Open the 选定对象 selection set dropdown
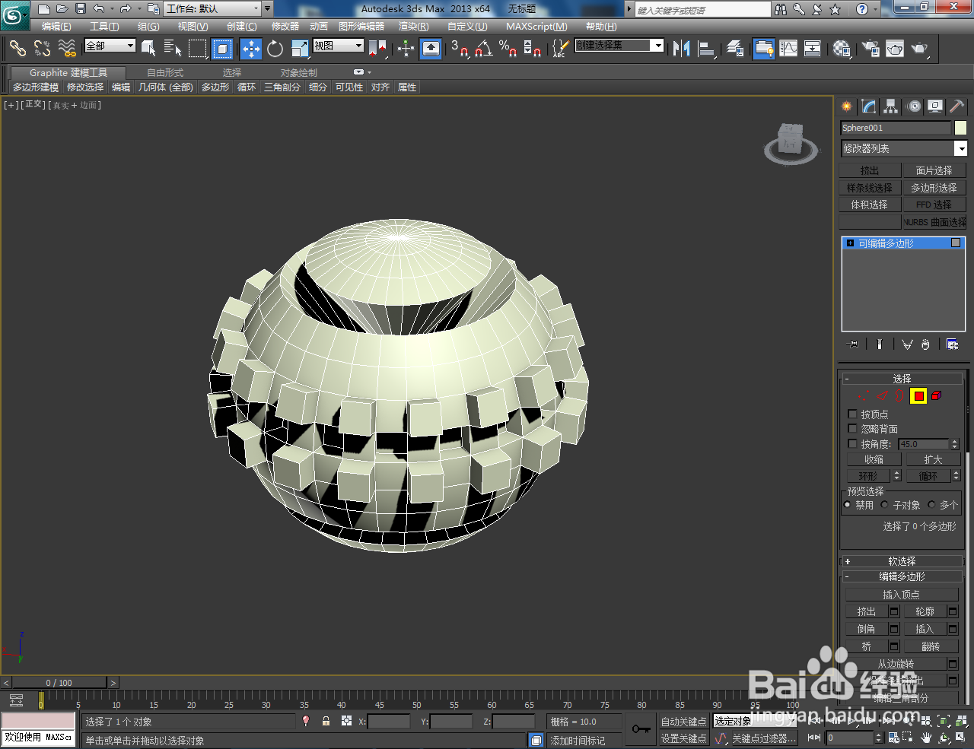This screenshot has height=749, width=974. click(x=753, y=721)
